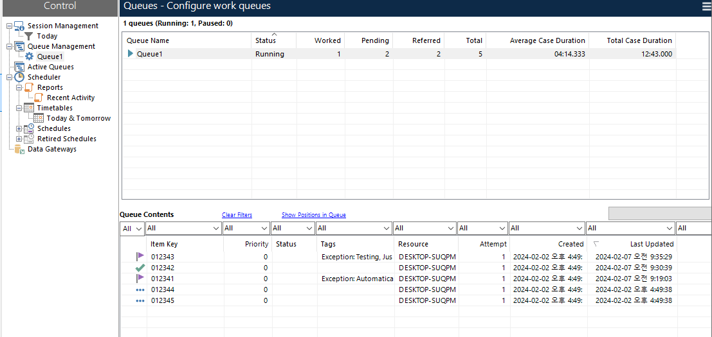Click the exception flag icon for item 012343
Screen dimensions: 712x337
(140, 257)
